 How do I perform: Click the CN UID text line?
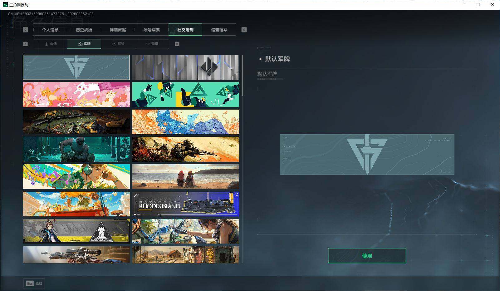coord(51,14)
